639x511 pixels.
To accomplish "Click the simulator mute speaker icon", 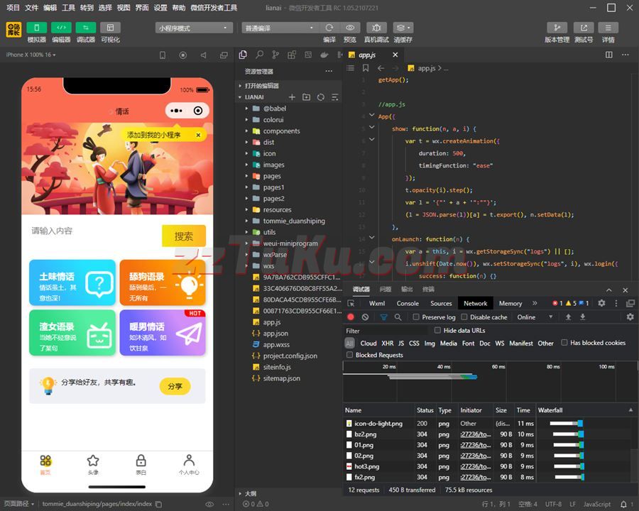I will click(203, 55).
